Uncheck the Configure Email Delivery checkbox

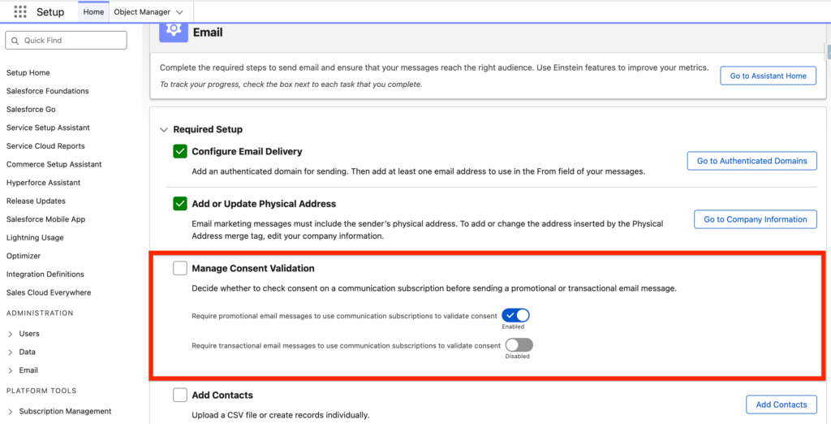tap(180, 152)
